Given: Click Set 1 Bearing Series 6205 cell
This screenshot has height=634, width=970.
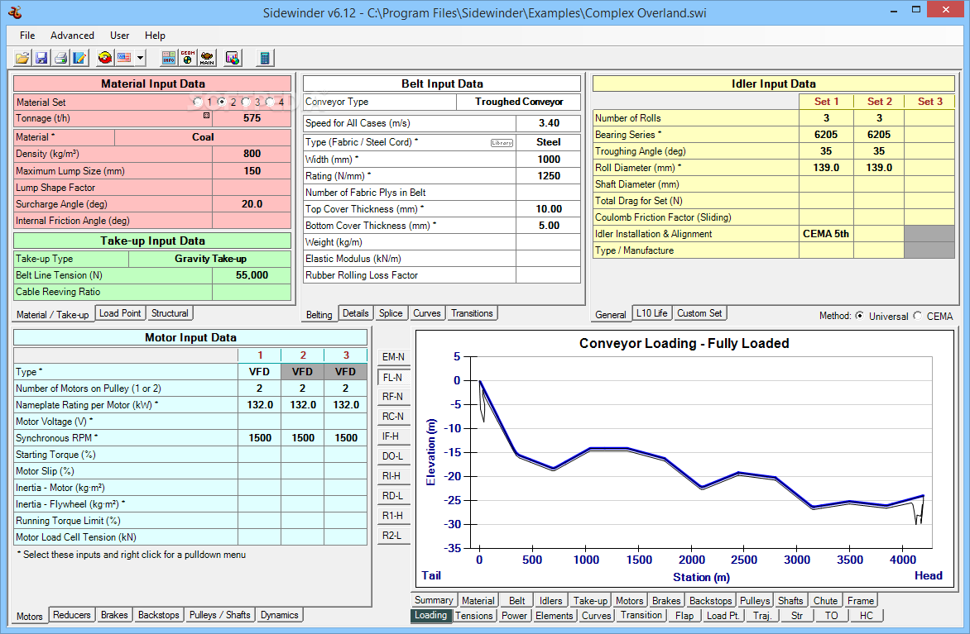Looking at the screenshot, I should click(x=826, y=134).
